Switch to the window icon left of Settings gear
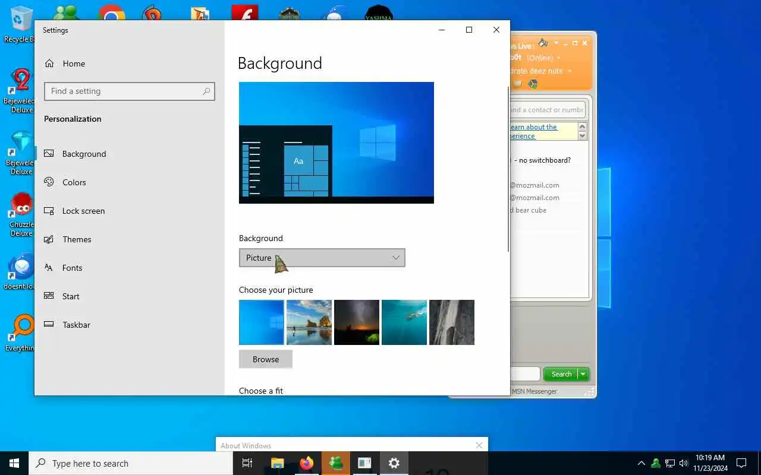761x475 pixels. (x=364, y=463)
